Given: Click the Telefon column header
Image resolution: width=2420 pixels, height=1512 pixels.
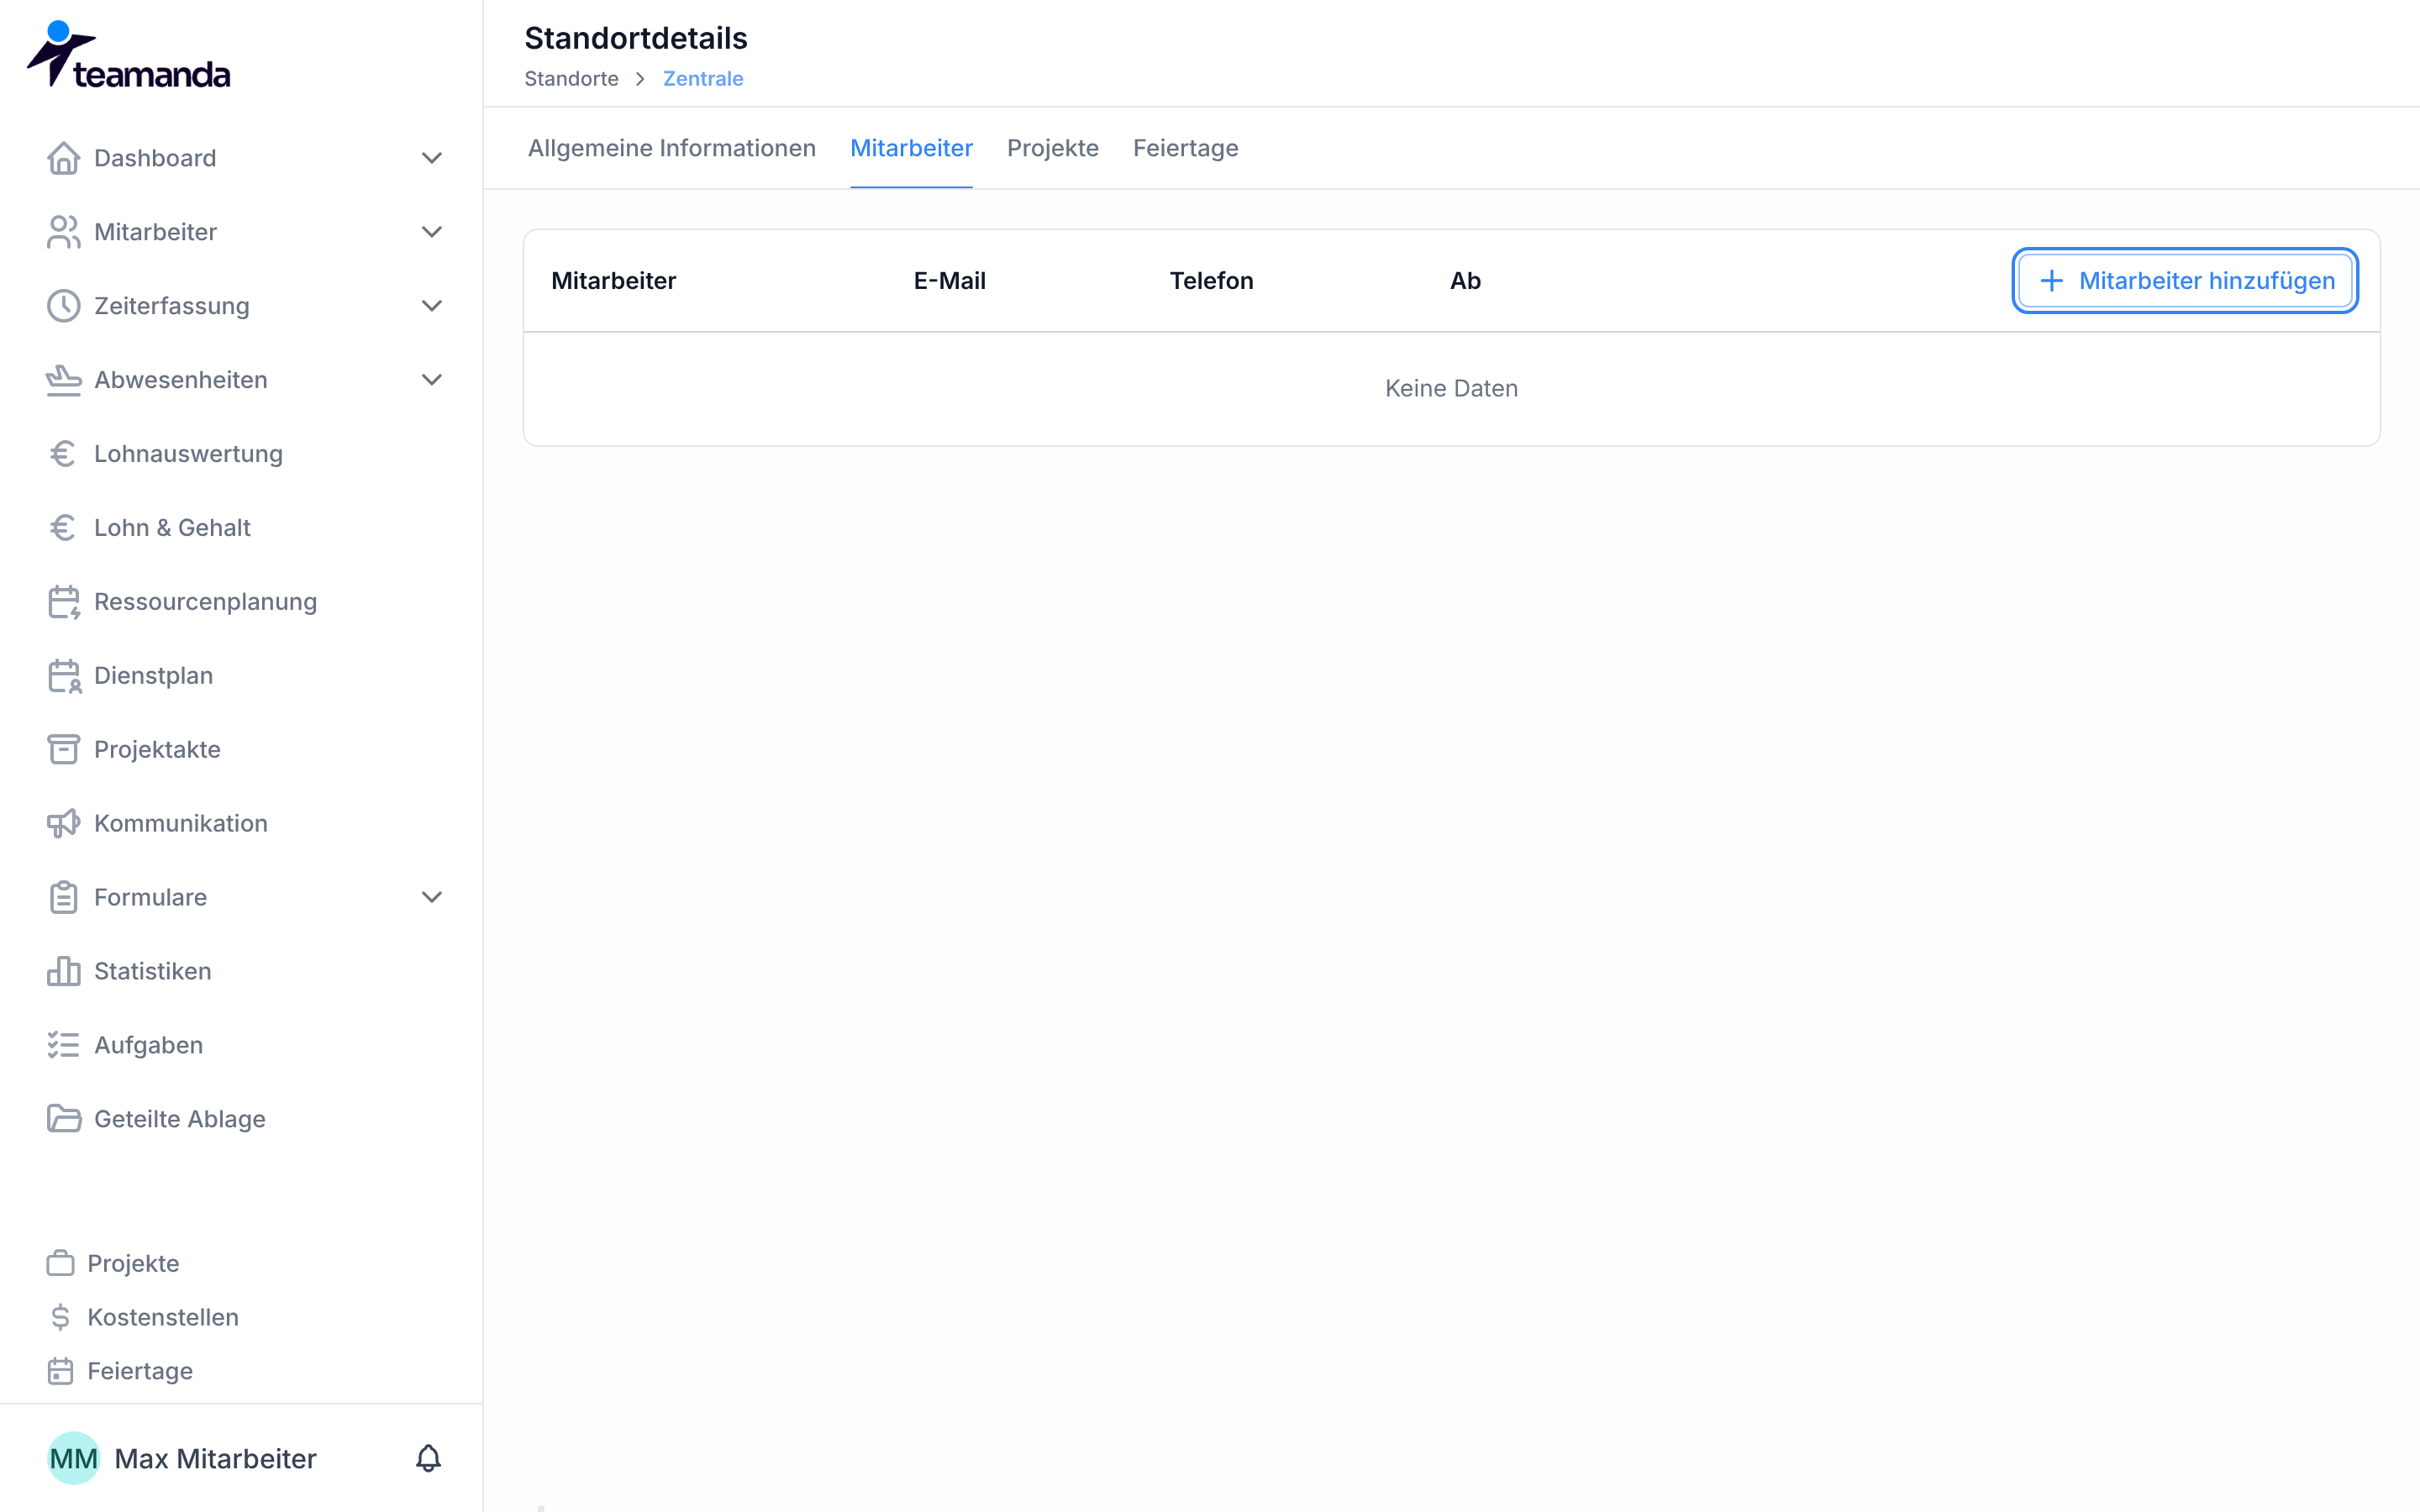Looking at the screenshot, I should (1212, 281).
